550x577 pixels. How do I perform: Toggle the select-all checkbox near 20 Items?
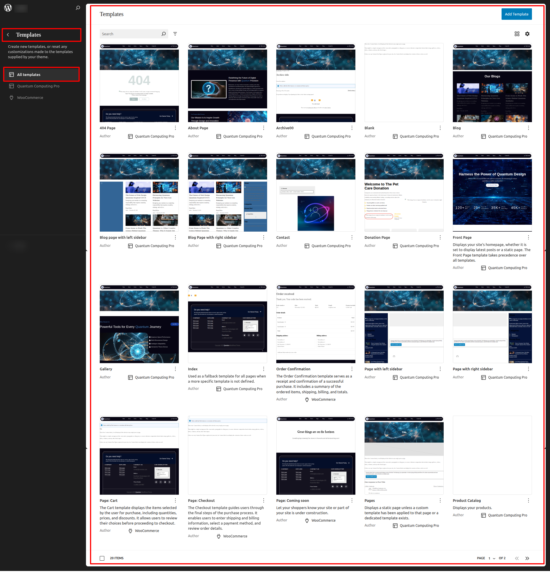click(102, 558)
